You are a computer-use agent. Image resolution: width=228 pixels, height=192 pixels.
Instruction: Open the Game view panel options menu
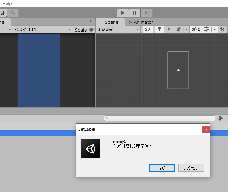pyautogui.click(x=90, y=22)
